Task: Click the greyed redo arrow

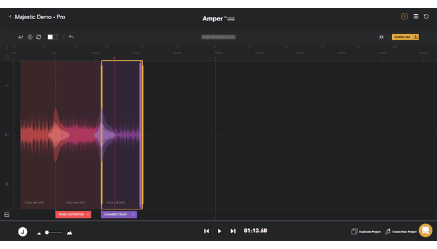Action: tap(81, 37)
